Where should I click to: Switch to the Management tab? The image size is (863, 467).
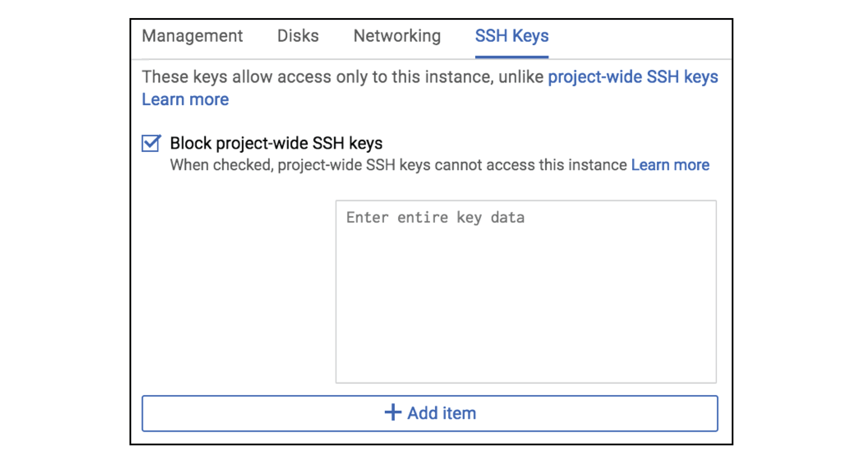192,36
